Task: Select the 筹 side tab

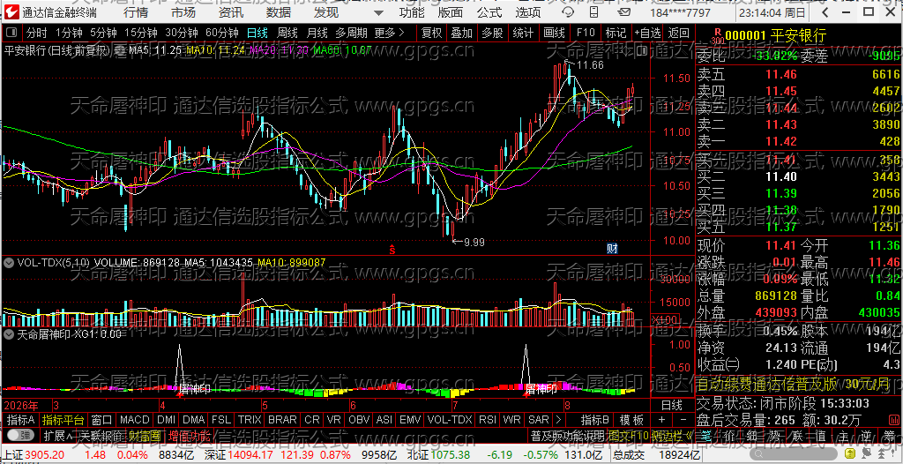Action: (891, 435)
